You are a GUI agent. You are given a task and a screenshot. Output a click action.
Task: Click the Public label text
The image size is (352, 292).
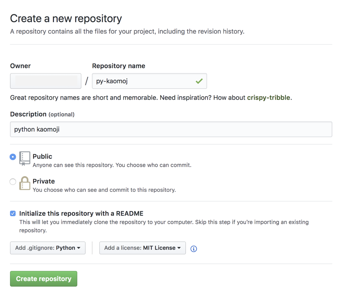[42, 156]
